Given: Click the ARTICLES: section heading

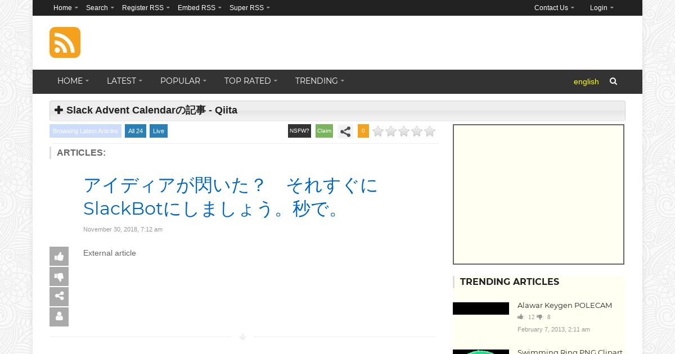Looking at the screenshot, I should 81,153.
